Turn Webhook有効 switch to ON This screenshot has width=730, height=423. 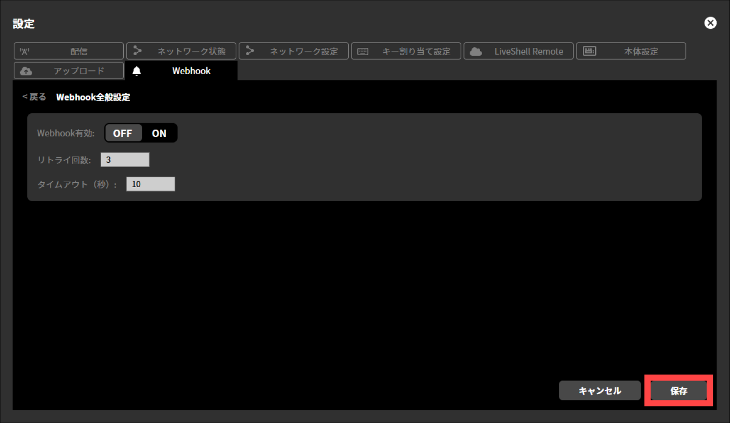pyautogui.click(x=158, y=133)
